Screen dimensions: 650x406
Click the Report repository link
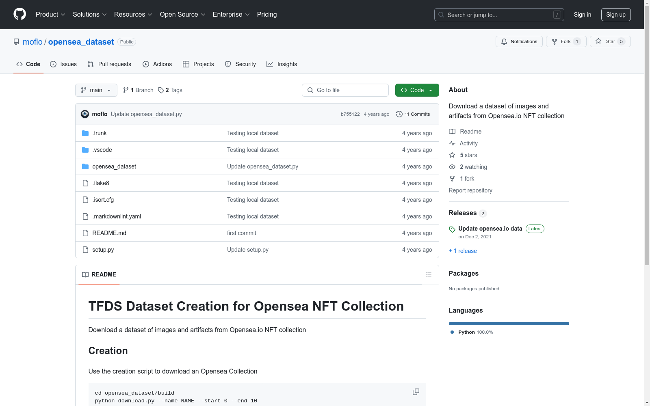coord(470,190)
